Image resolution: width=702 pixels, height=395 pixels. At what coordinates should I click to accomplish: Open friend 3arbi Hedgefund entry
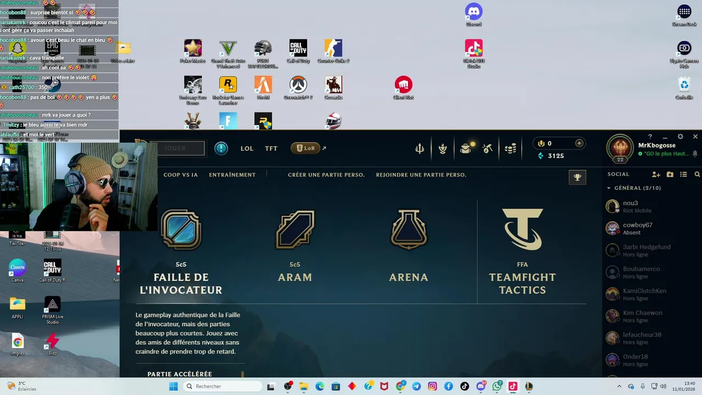(652, 250)
